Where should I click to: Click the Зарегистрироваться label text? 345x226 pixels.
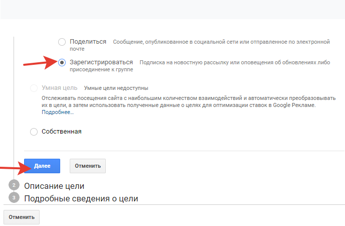tap(101, 62)
